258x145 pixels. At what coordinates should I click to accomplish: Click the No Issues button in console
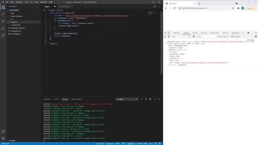click(235, 37)
